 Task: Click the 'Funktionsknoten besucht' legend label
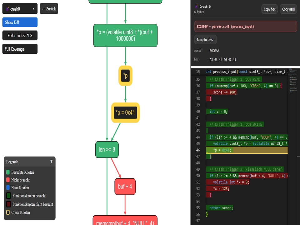tap(29, 196)
